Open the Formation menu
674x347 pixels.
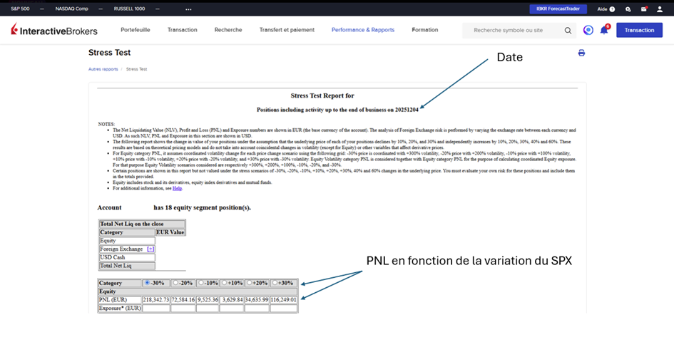tap(424, 30)
